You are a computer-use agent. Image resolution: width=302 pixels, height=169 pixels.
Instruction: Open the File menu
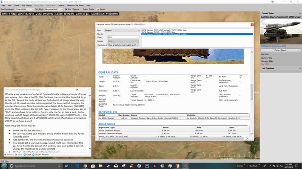pyautogui.click(x=3, y=5)
